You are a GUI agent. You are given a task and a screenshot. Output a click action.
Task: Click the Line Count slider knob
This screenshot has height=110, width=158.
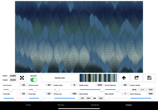(10, 89)
